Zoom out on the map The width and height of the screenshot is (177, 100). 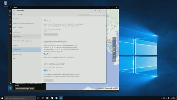(114, 60)
